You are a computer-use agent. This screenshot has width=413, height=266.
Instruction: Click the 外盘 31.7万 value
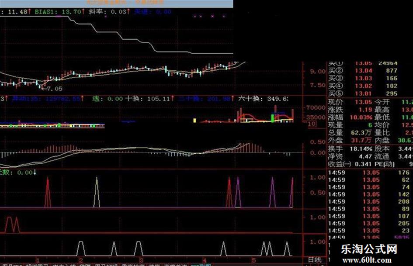361,140
